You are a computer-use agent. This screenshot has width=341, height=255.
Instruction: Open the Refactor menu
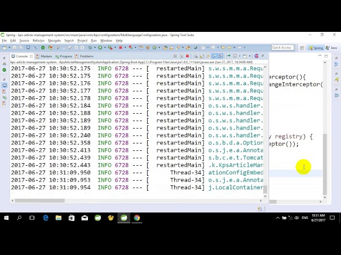pos(38,40)
